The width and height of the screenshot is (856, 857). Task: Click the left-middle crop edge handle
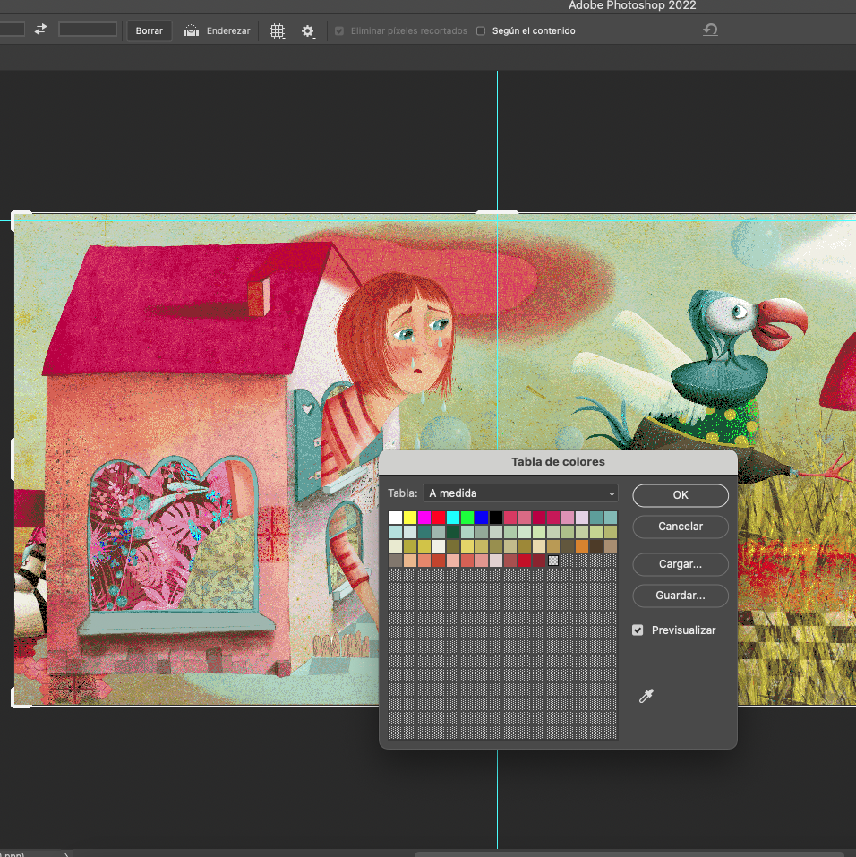13,459
